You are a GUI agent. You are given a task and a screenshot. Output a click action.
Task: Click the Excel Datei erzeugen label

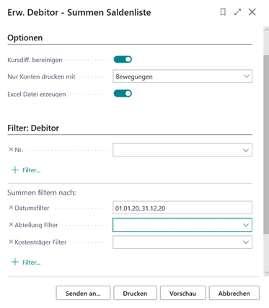pos(37,94)
